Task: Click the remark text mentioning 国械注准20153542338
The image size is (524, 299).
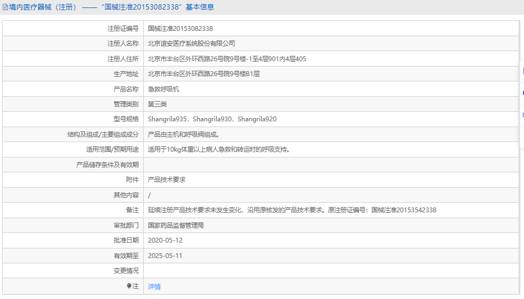Action: click(x=292, y=210)
